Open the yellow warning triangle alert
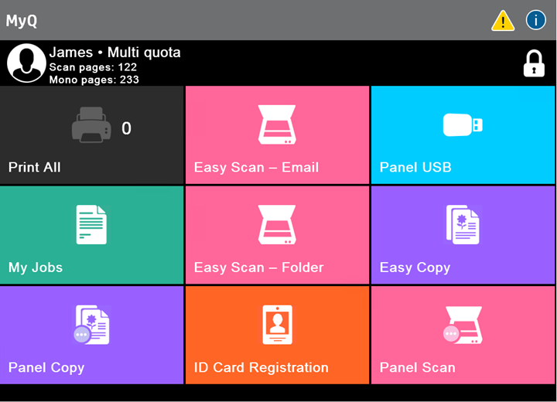Screen dimensions: 557x402 pyautogui.click(x=503, y=21)
